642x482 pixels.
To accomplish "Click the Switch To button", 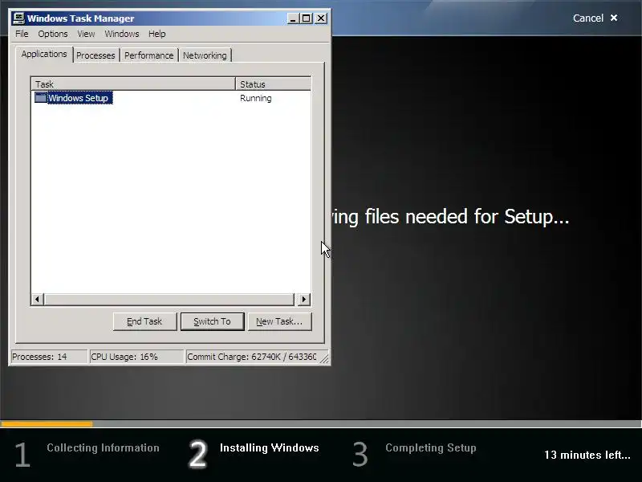I will (212, 321).
